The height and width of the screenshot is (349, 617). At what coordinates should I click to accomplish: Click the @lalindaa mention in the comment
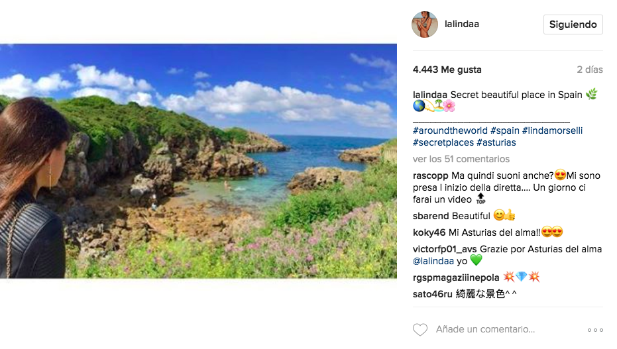433,261
